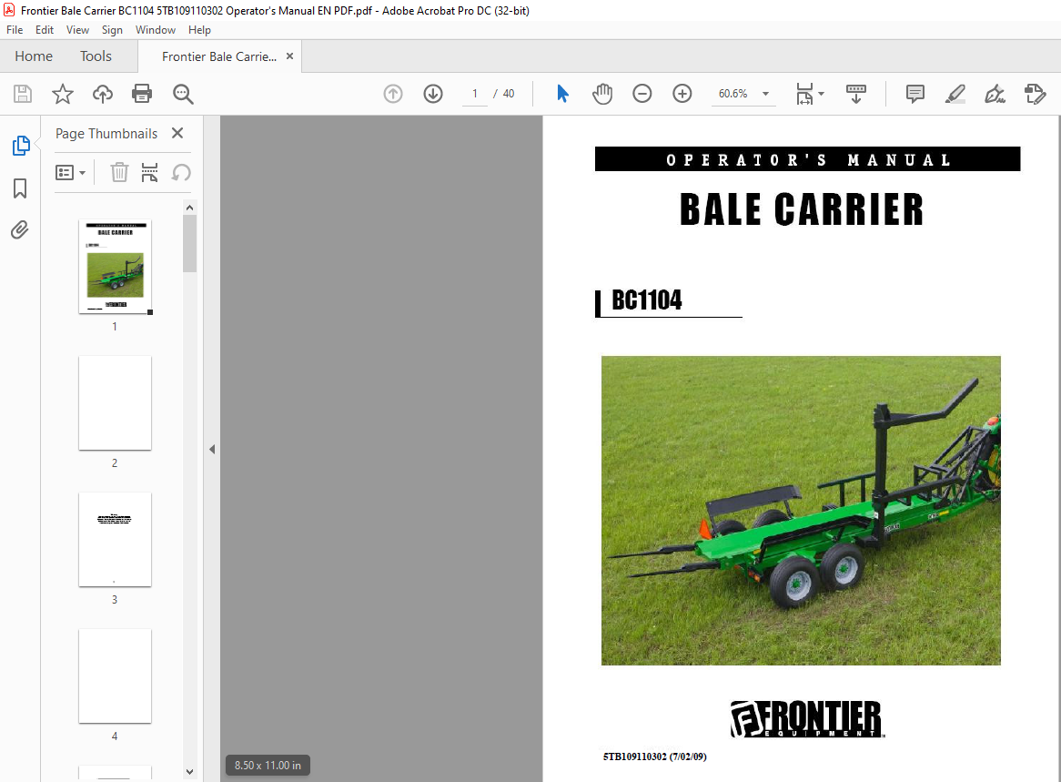Image resolution: width=1061 pixels, height=782 pixels.
Task: Click the BALE CARRIER title text
Action: click(801, 209)
